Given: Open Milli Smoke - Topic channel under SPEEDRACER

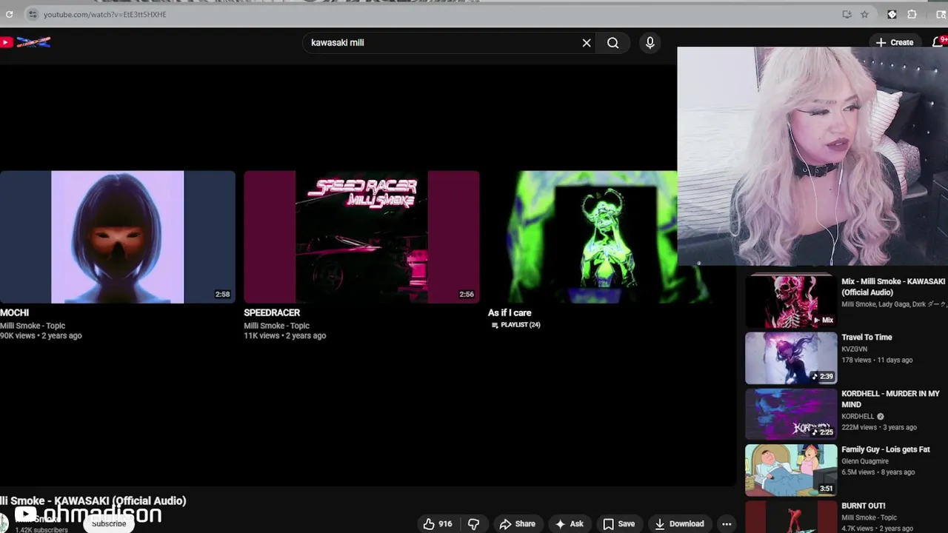Looking at the screenshot, I should tap(277, 326).
